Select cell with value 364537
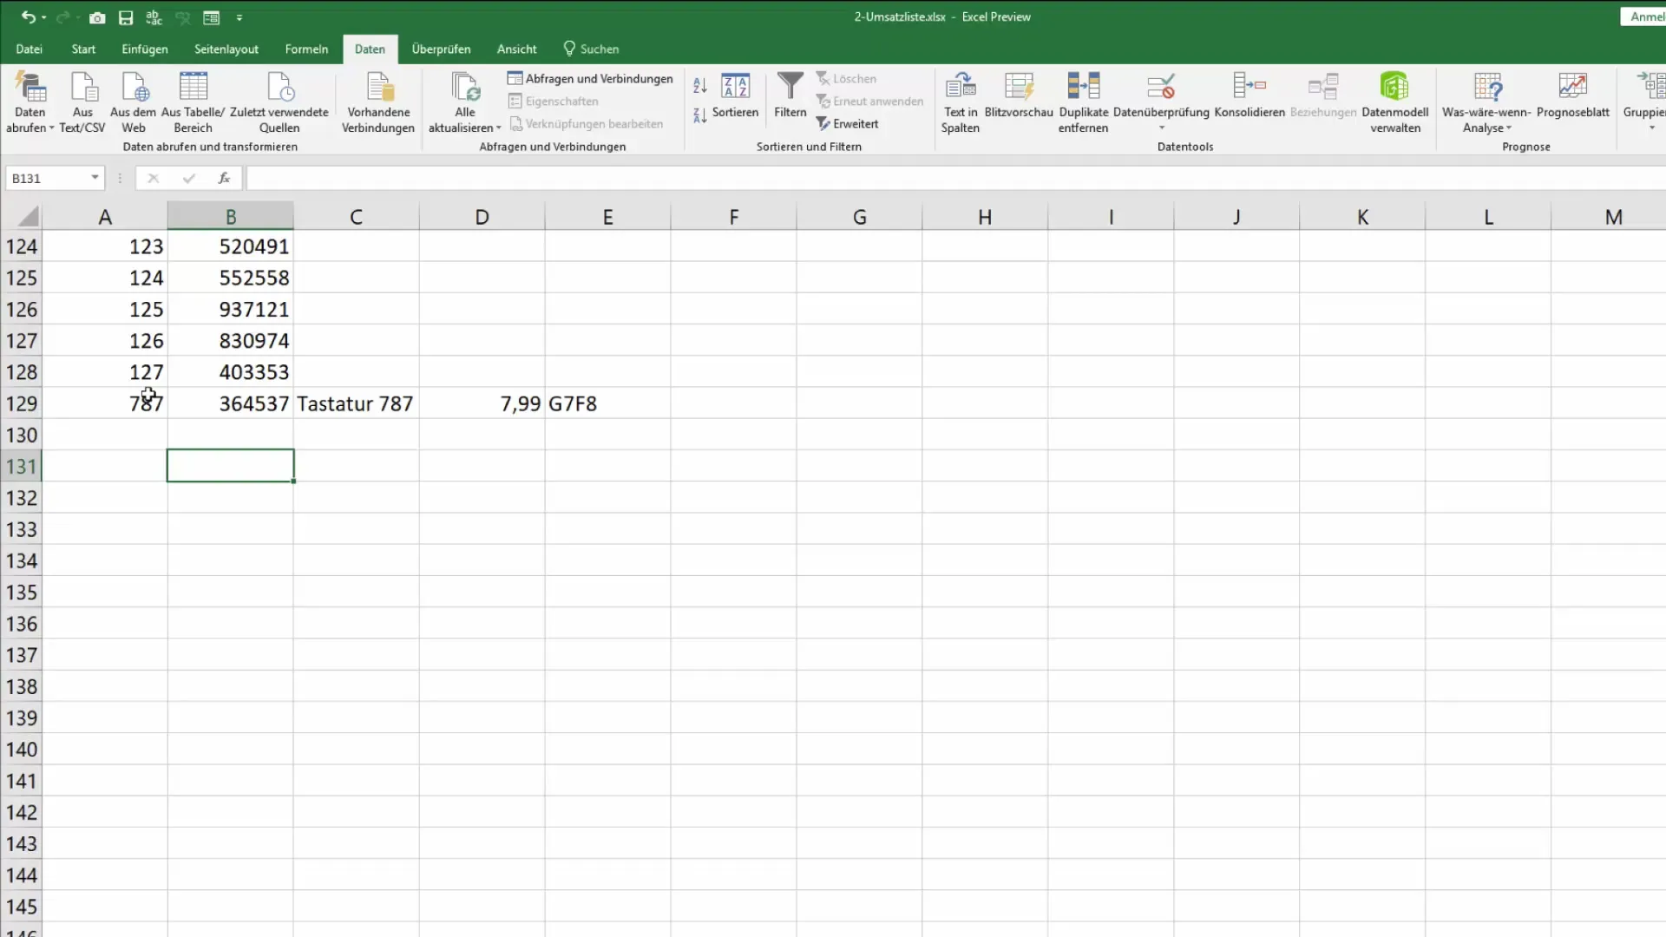1666x937 pixels. pyautogui.click(x=231, y=403)
